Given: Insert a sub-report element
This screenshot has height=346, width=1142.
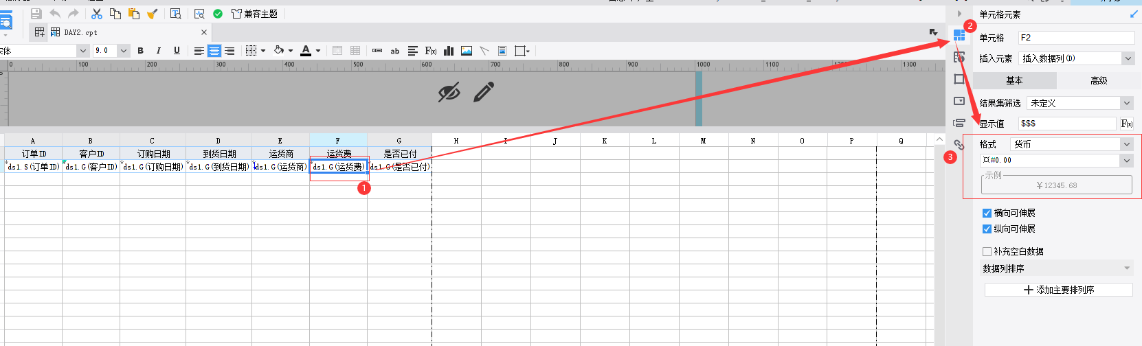Looking at the screenshot, I should click(502, 51).
